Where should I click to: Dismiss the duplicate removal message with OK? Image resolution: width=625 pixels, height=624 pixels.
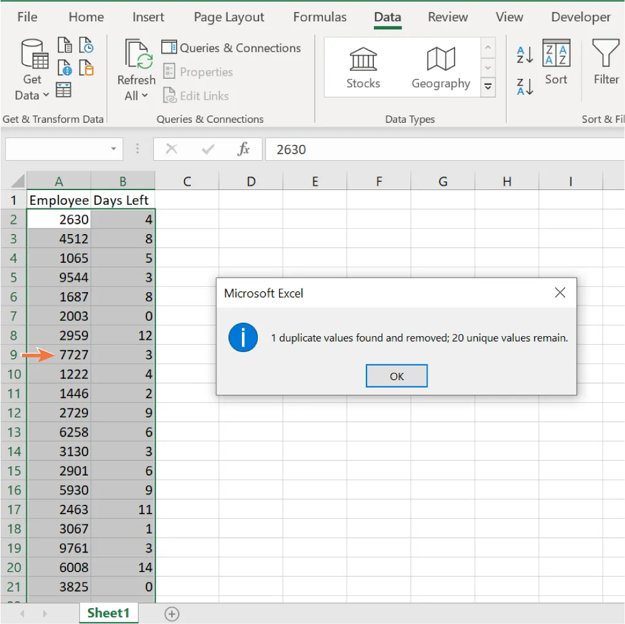396,376
